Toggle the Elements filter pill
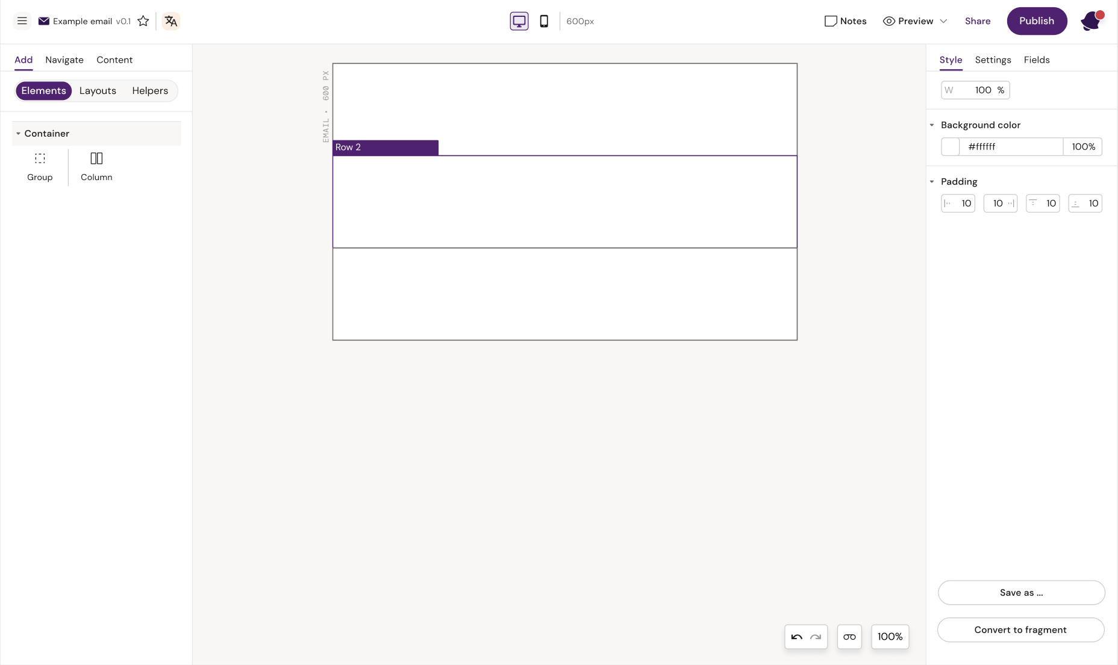The width and height of the screenshot is (1118, 665). [x=43, y=90]
